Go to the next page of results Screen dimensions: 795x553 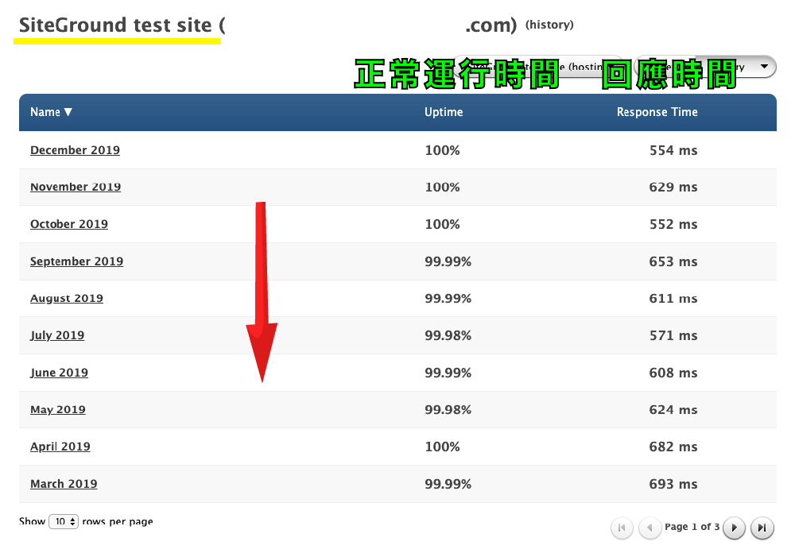734,528
